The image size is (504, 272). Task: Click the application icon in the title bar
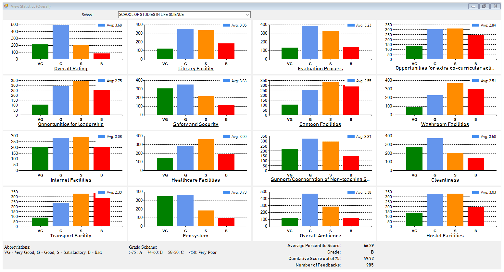pyautogui.click(x=6, y=6)
